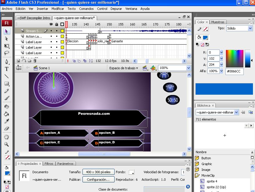255x192 pixels.
Task: Toggle outline square of first Label Layer
Action: pos(62,42)
